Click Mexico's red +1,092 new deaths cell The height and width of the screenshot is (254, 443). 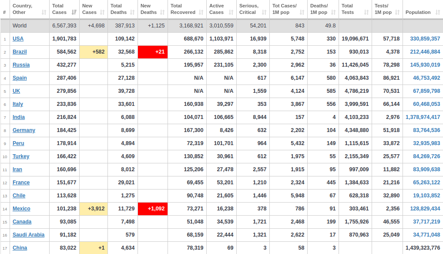click(x=153, y=209)
